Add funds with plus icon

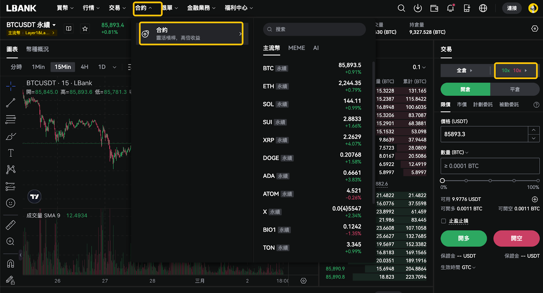[x=535, y=199]
